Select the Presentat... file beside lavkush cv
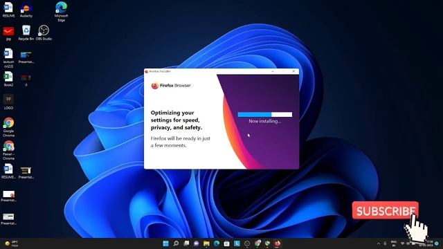443x249 pixels. click(26, 57)
